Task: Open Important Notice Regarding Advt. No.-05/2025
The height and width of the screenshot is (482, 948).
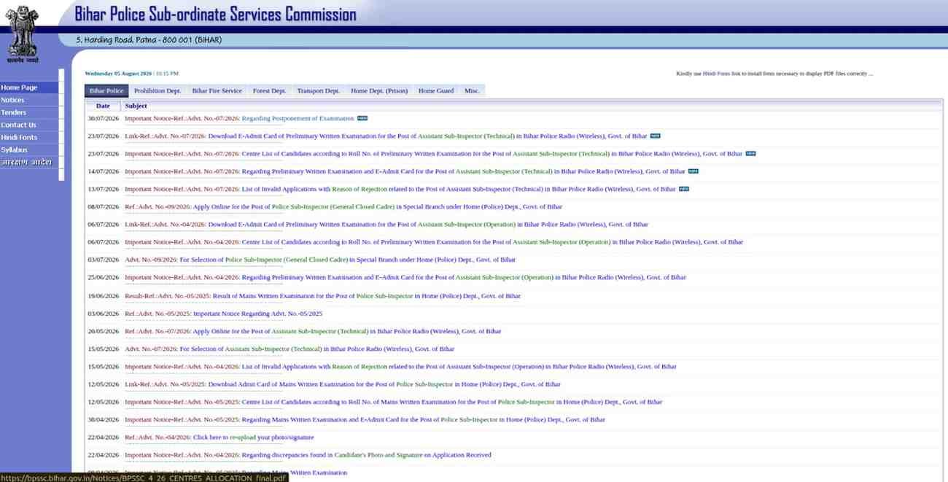Action: click(x=223, y=314)
